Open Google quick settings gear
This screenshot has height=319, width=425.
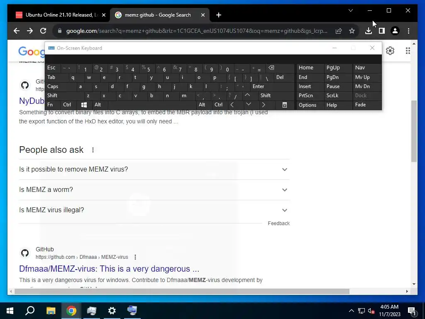(390, 51)
